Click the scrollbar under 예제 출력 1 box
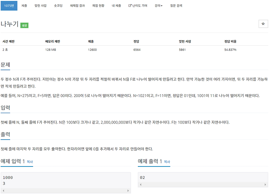Viewport: 269px width, 195px height. point(202,184)
